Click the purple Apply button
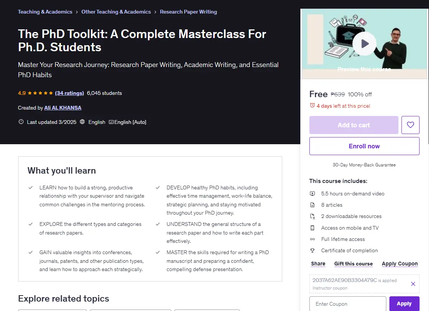The width and height of the screenshot is (429, 311). pyautogui.click(x=404, y=303)
